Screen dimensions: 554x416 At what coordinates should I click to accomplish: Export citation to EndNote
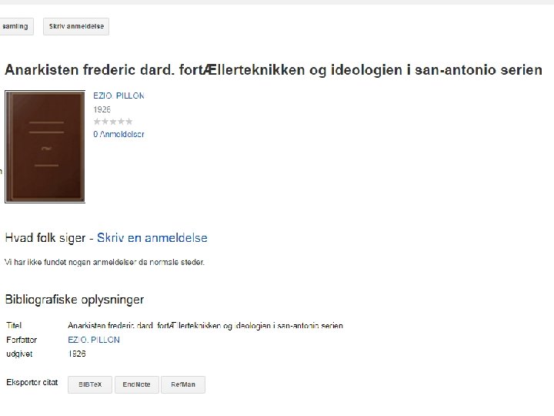pyautogui.click(x=137, y=384)
